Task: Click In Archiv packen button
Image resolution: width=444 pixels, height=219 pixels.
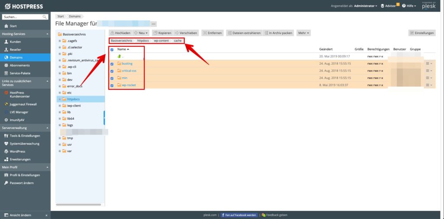Action: pyautogui.click(x=278, y=33)
